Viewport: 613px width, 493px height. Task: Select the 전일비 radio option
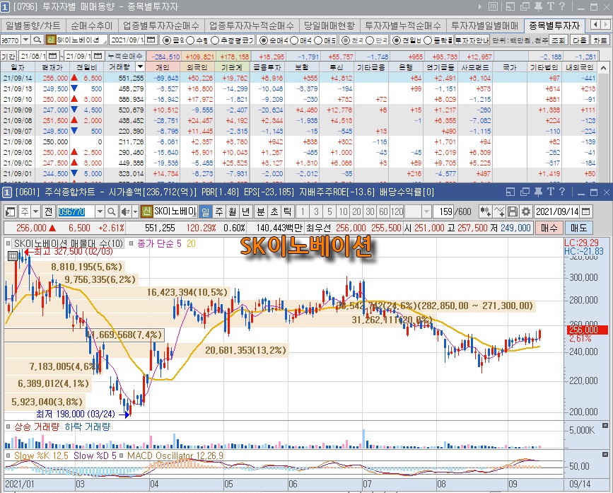[397, 40]
